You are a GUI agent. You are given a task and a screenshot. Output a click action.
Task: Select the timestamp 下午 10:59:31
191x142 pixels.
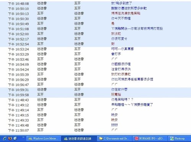point(18,90)
